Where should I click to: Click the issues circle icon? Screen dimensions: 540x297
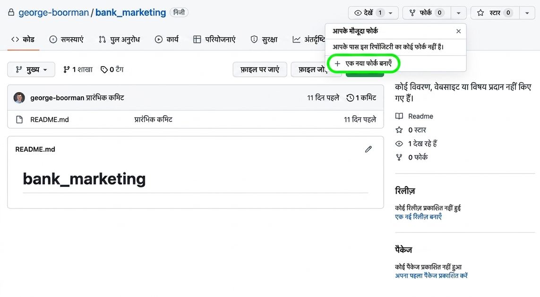pyautogui.click(x=53, y=40)
